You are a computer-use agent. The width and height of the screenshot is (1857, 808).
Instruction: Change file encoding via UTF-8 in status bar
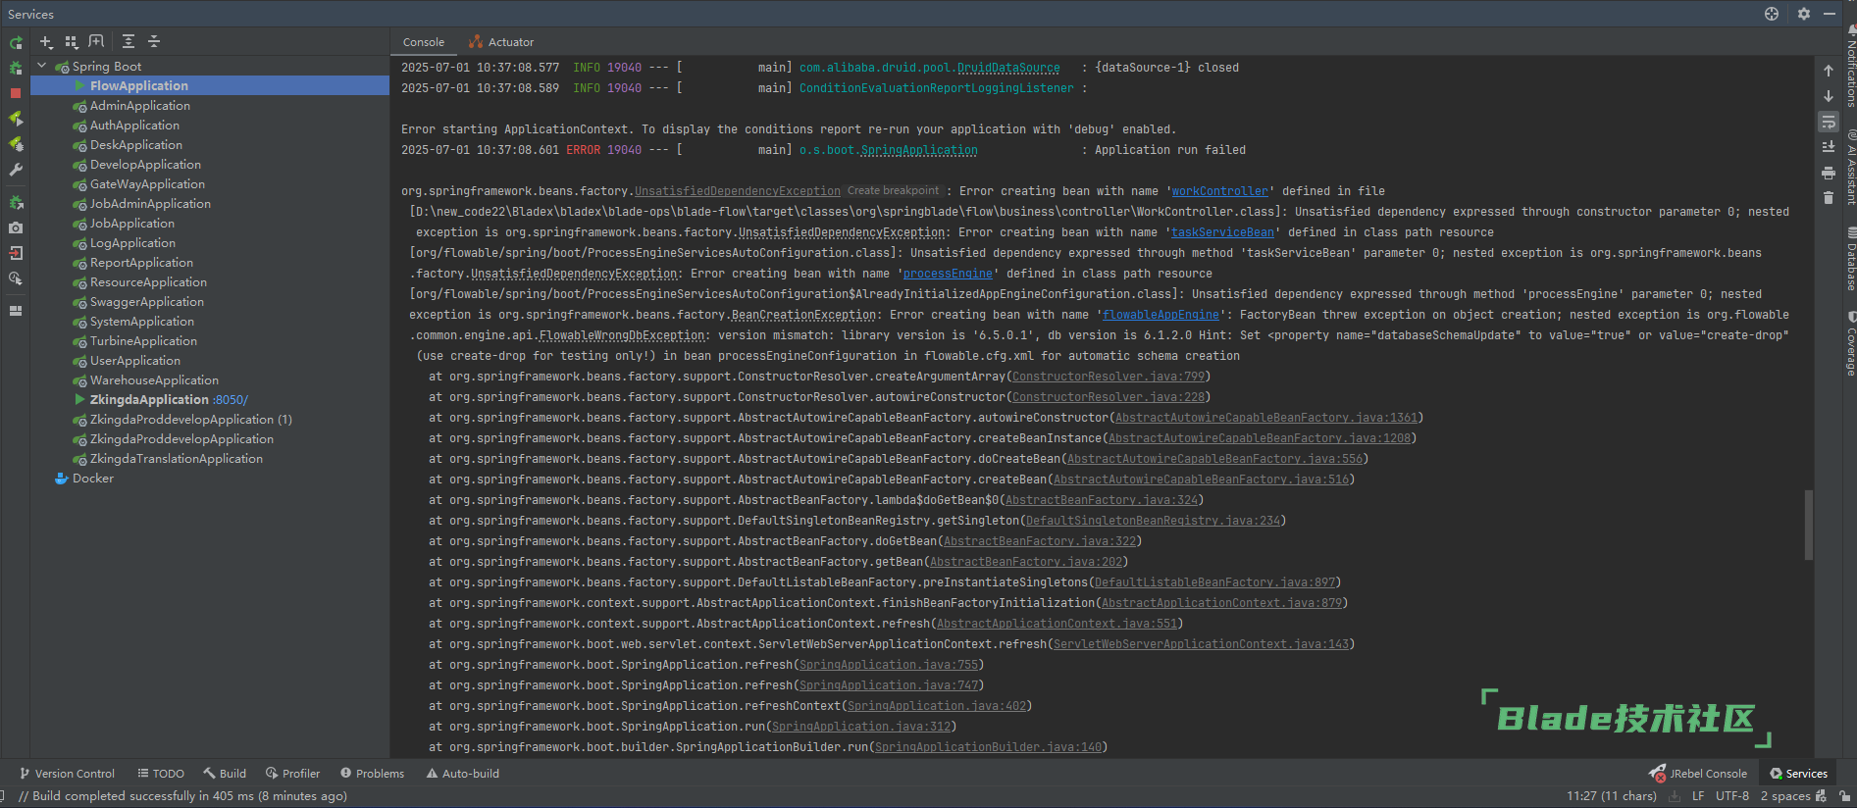point(1732,796)
